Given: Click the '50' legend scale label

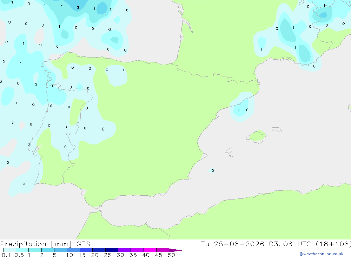Looking at the screenshot, I should point(171,255).
